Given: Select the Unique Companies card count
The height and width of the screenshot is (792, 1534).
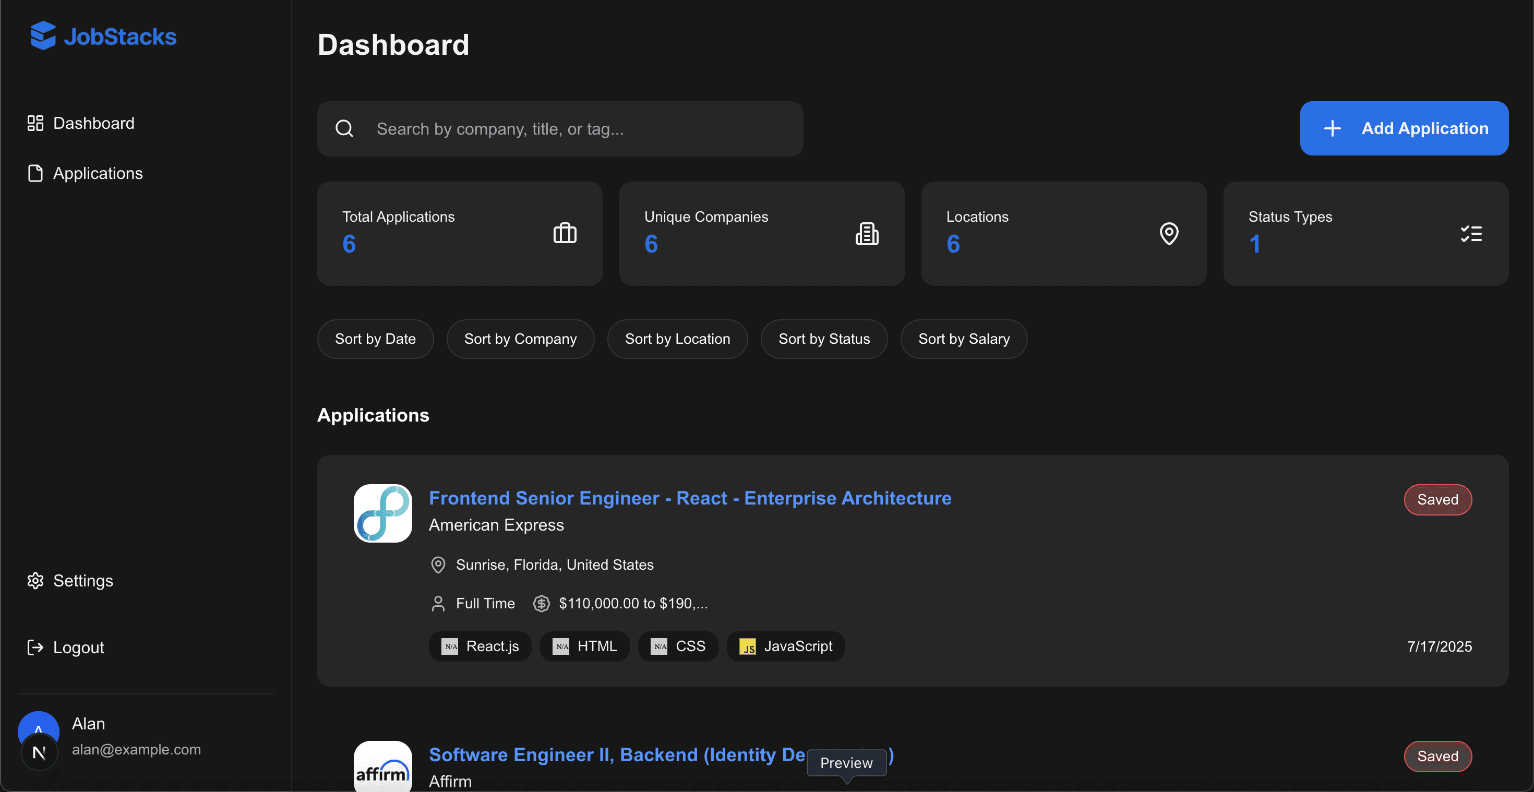Looking at the screenshot, I should point(651,244).
